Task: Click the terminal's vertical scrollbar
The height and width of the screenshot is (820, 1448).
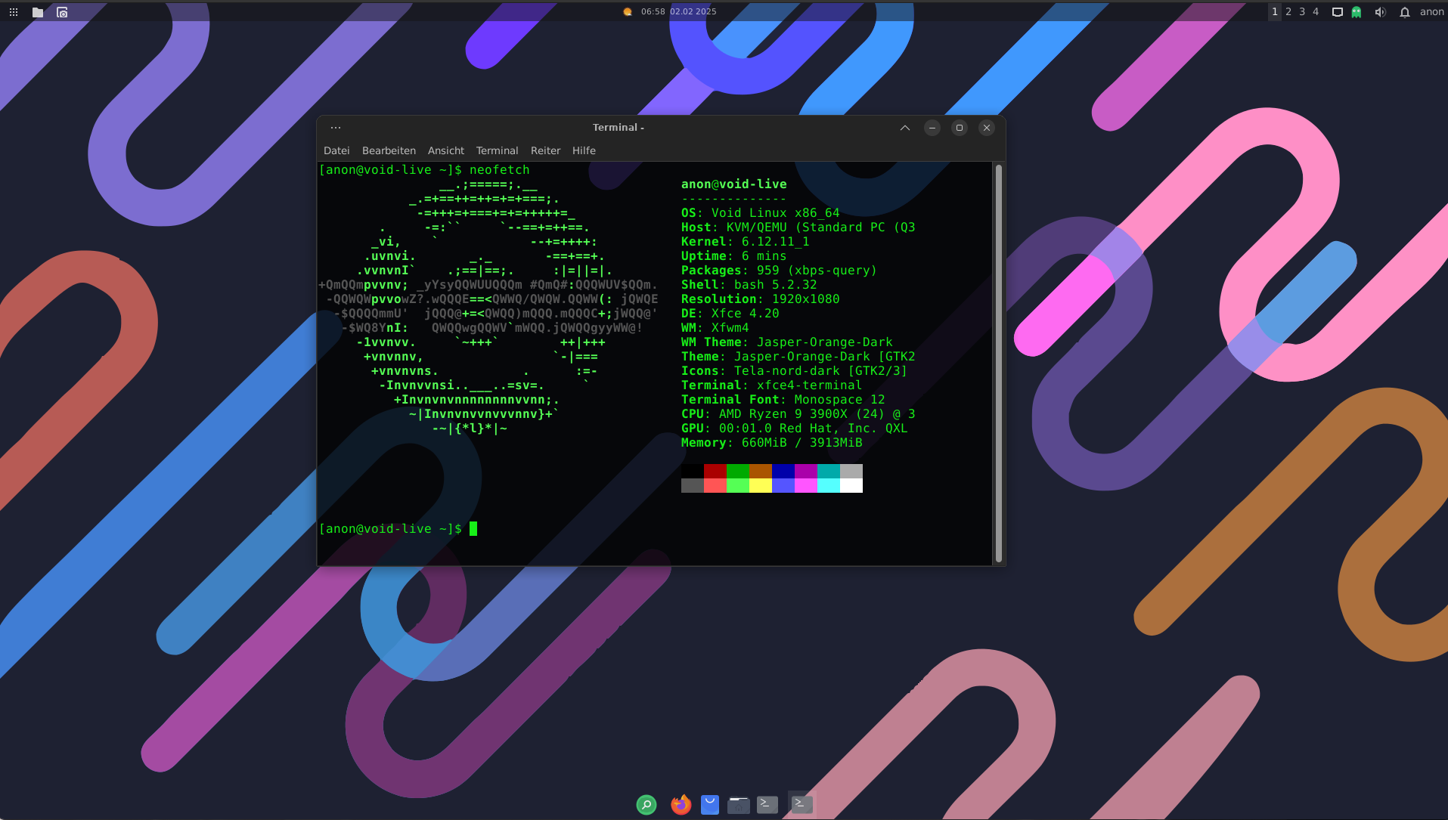Action: coord(998,363)
